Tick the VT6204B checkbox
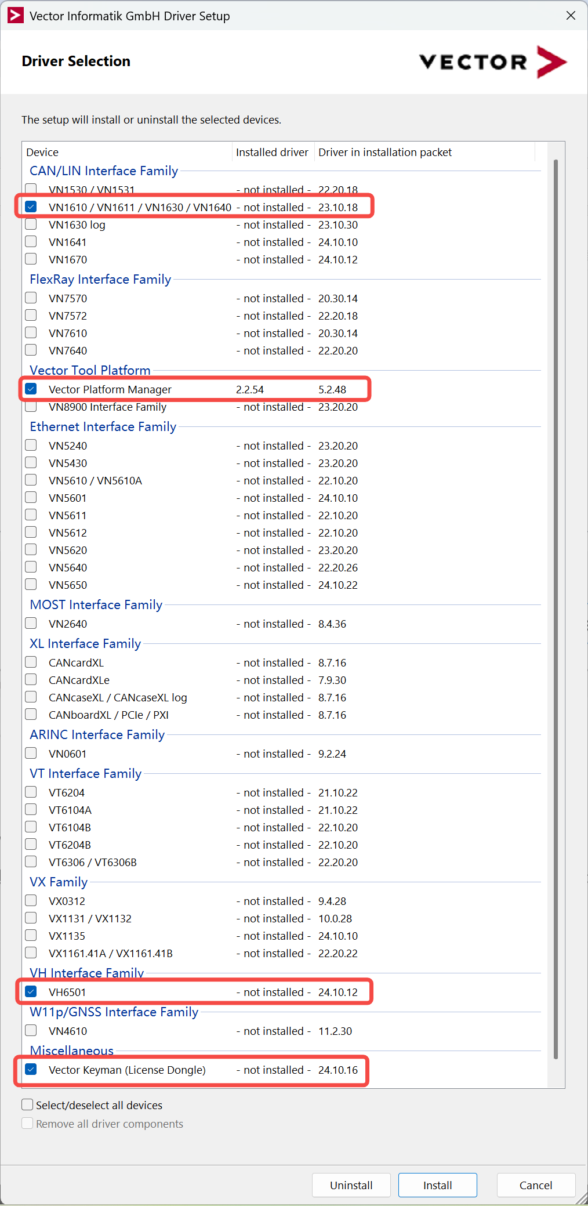This screenshot has width=588, height=1206. 31,844
